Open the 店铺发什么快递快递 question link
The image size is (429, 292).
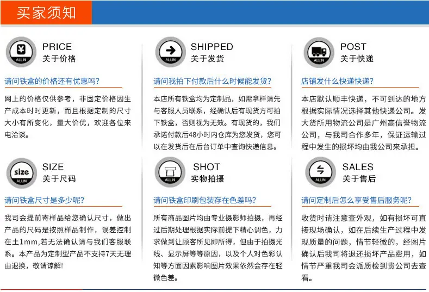337,81
